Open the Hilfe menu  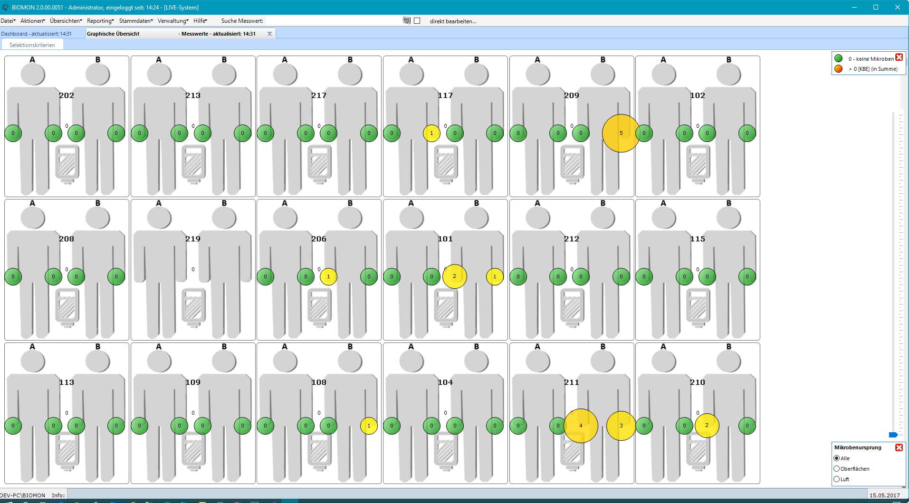[x=200, y=21]
